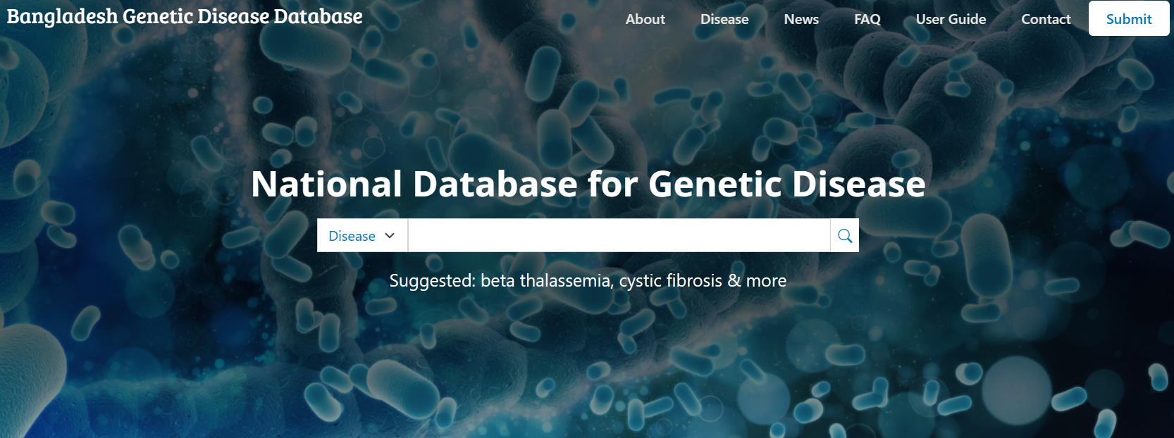Click the Bangladesh Genetic Disease Database site title
The width and height of the screenshot is (1174, 438).
click(185, 17)
